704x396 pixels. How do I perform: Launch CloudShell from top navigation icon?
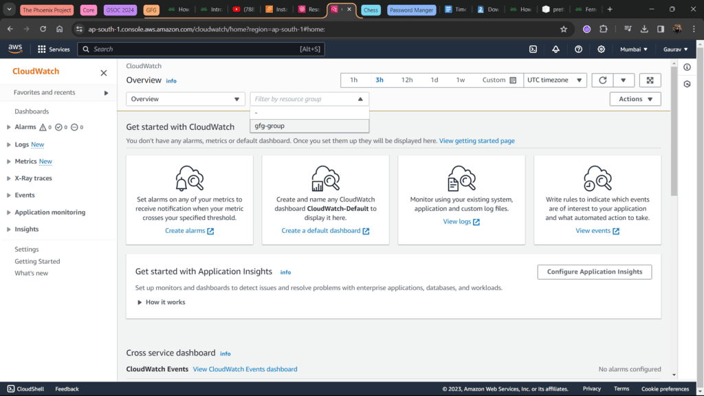coord(533,49)
